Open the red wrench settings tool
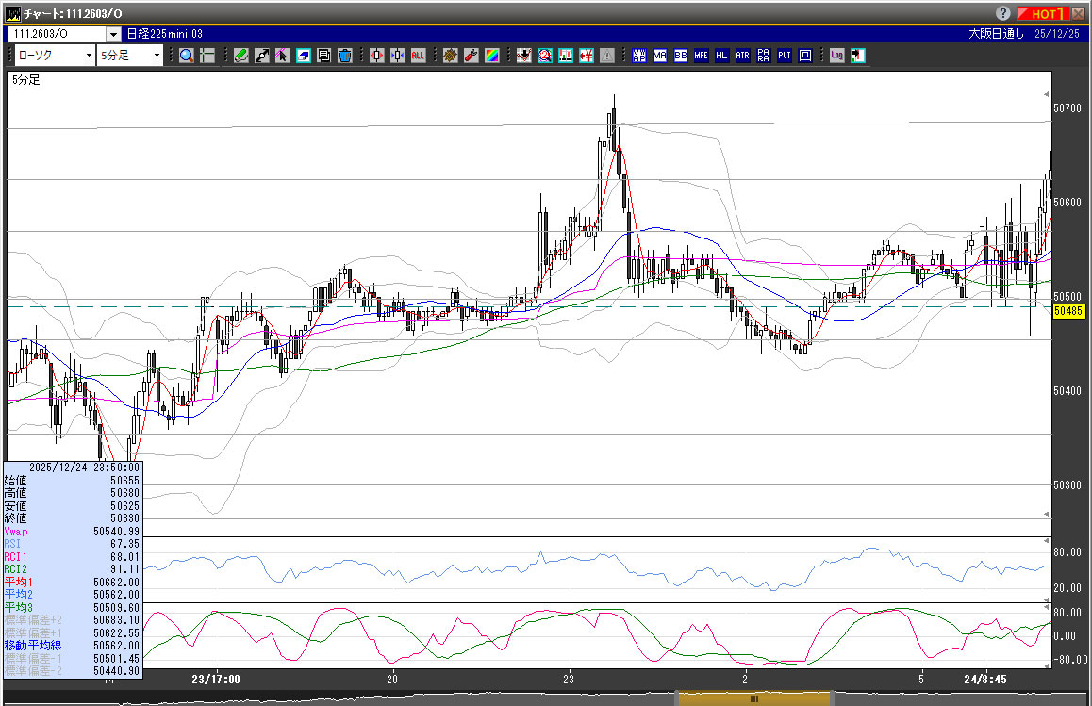 tap(471, 56)
